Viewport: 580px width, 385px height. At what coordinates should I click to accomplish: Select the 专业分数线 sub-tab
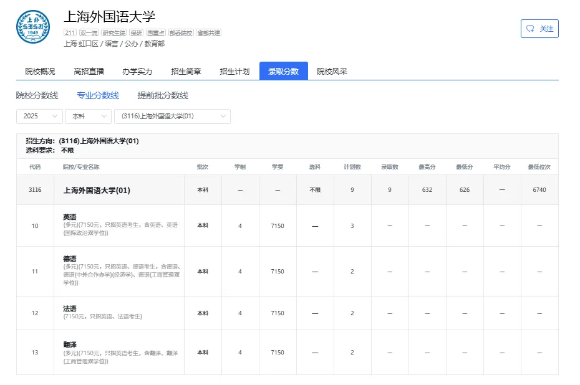(x=98, y=96)
